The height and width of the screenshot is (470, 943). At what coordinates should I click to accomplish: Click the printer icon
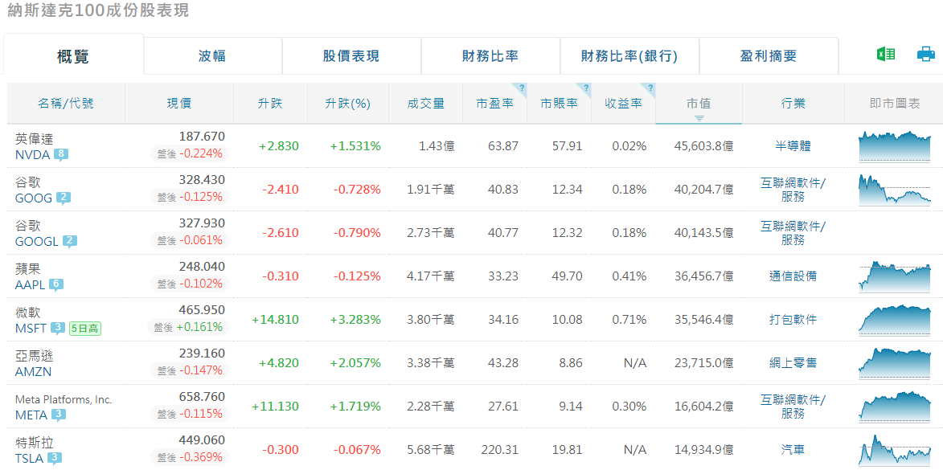click(926, 55)
